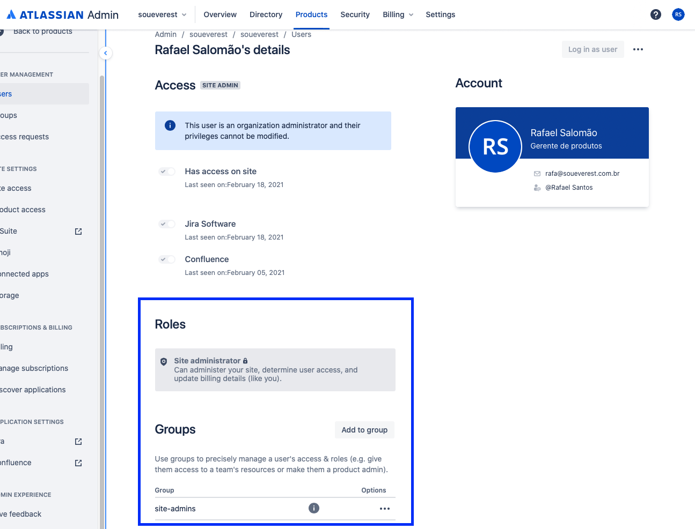Expand the Billing dropdown menu
695x529 pixels.
398,14
